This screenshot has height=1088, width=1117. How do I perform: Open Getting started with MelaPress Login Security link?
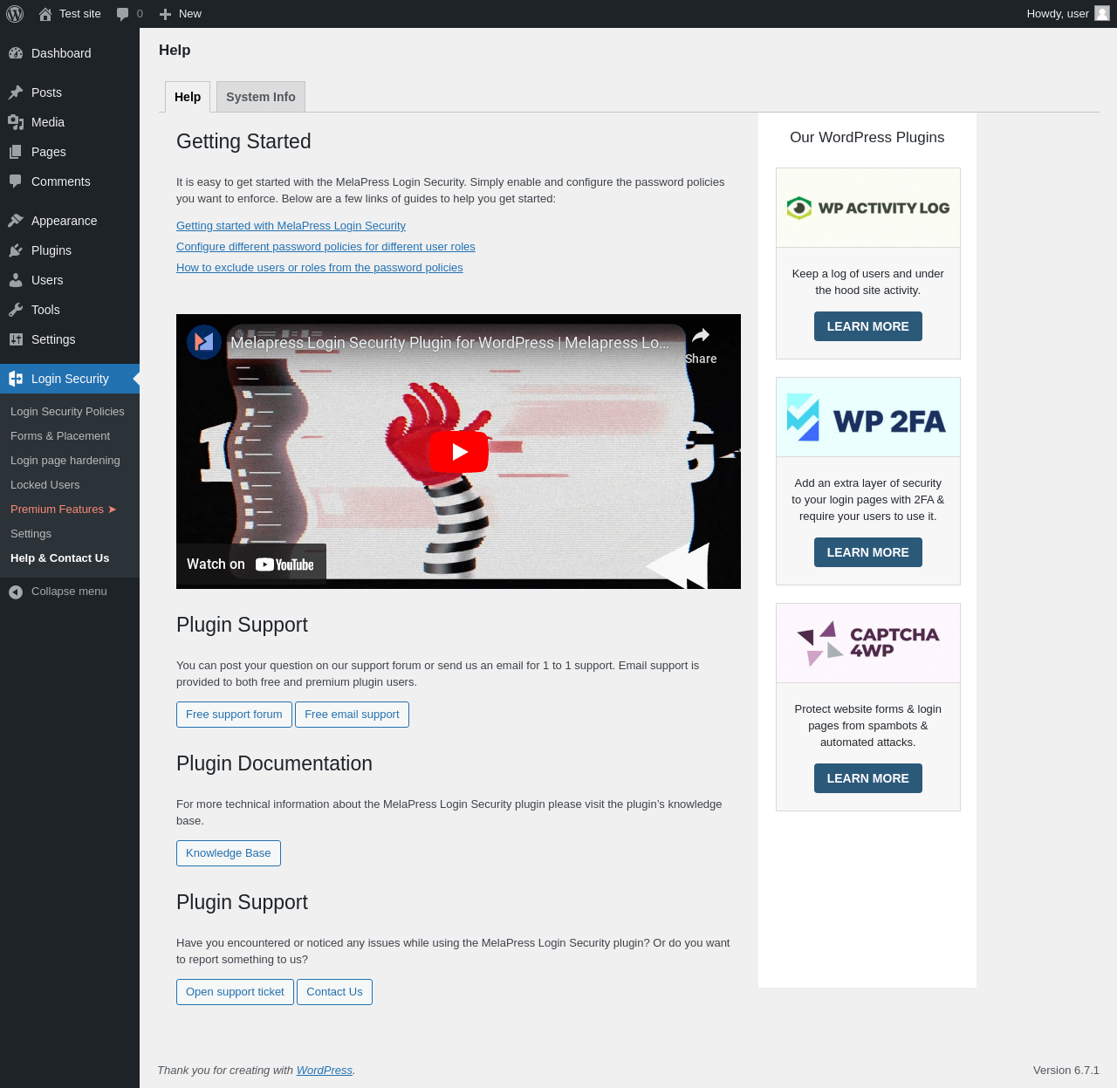[x=291, y=226]
